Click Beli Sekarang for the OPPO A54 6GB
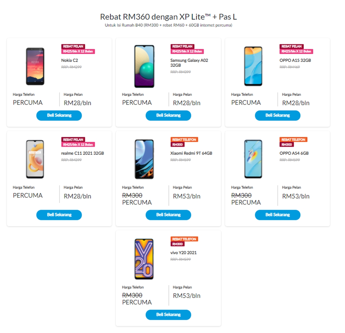Image resolution: width=345 pixels, height=333 pixels. (277, 215)
